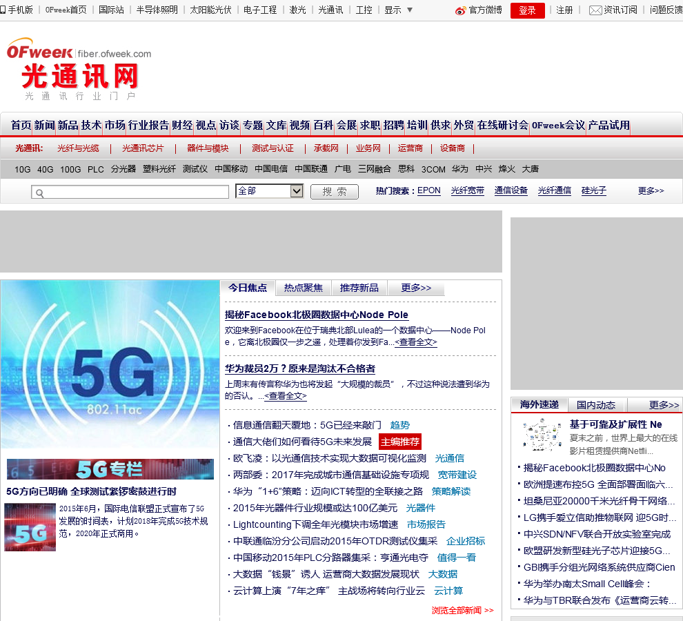Open sidebar item LG携手爱立信助推物联网

coord(600,517)
